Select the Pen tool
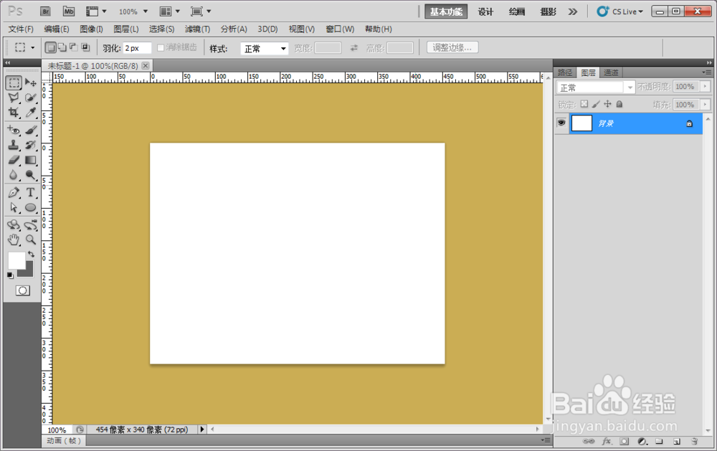Image resolution: width=717 pixels, height=451 pixels. 14,193
